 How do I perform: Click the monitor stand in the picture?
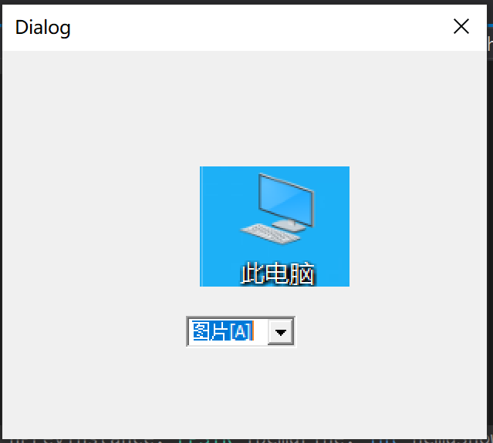(289, 226)
